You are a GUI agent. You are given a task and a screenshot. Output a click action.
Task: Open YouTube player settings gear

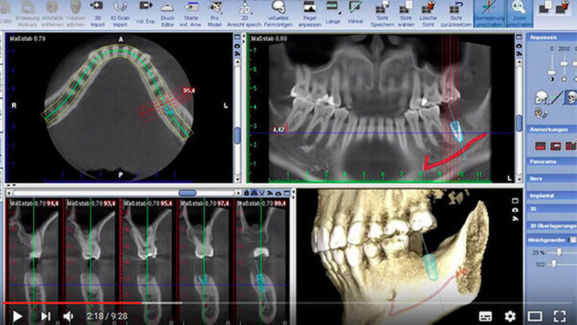(x=510, y=316)
